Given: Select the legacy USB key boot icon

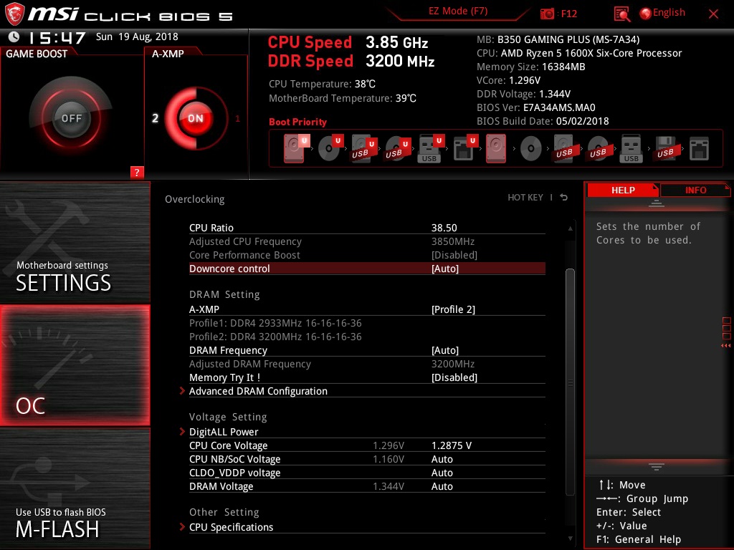Looking at the screenshot, I should 631,149.
